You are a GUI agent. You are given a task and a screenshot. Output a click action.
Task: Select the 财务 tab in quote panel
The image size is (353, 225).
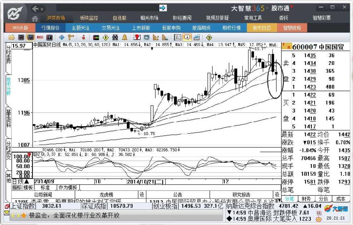306,199
